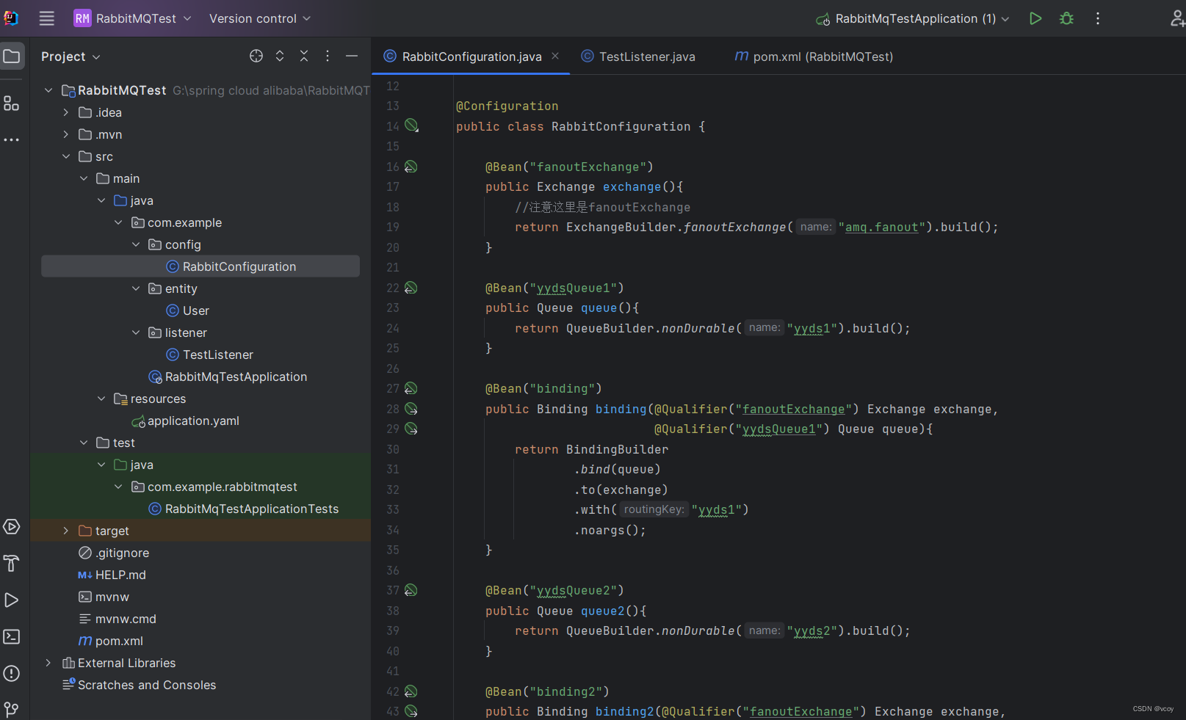The image size is (1186, 720).
Task: Open the Version control dropdown
Action: pyautogui.click(x=260, y=18)
